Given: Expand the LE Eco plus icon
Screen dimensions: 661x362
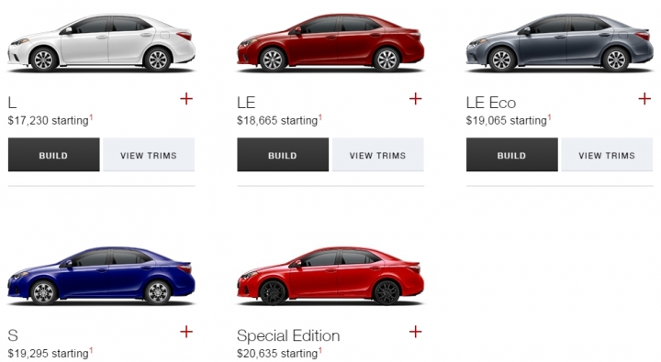Looking at the screenshot, I should (x=644, y=99).
